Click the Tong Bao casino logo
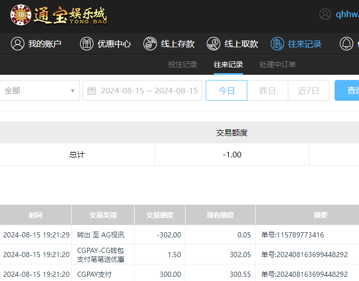This screenshot has height=281, width=359. pos(58,15)
